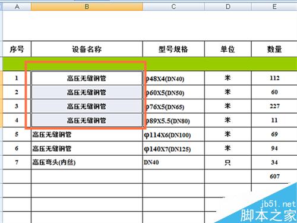This screenshot has width=297, height=223.
Task: Select quantity cell 34
Action: tap(274, 162)
